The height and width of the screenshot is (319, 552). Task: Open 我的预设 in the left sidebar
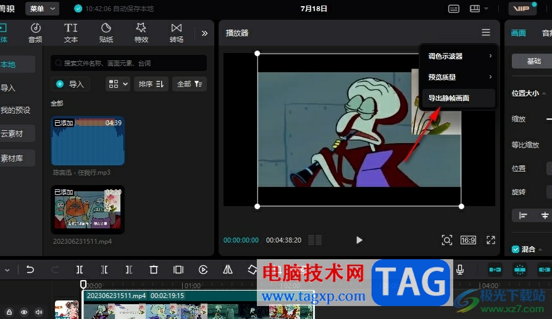15,110
